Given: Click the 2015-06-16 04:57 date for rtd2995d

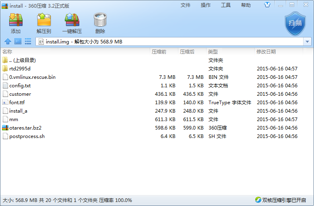Looking at the screenshot, I should [x=277, y=69].
